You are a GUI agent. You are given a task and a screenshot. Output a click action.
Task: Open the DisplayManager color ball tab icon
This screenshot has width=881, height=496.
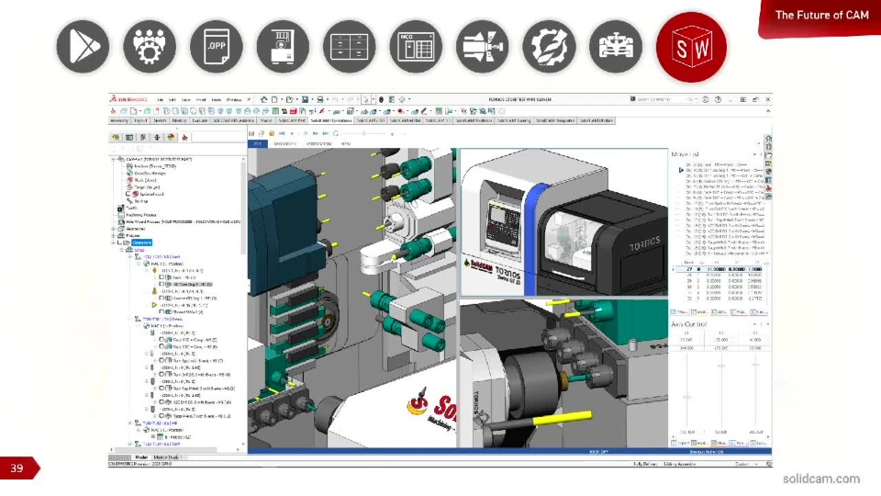coord(171,137)
